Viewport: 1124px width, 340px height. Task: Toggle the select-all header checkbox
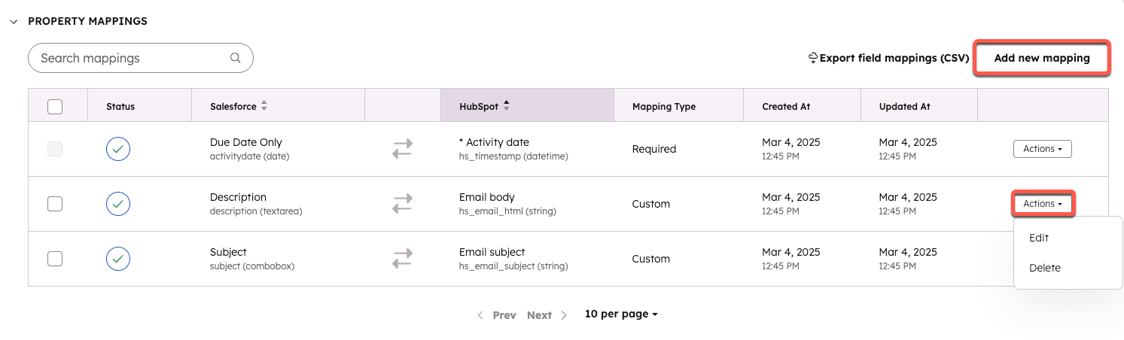click(x=55, y=107)
